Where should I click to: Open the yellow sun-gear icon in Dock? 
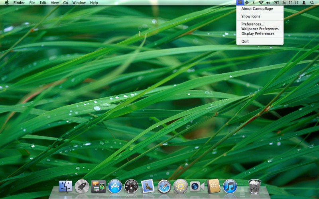click(181, 186)
